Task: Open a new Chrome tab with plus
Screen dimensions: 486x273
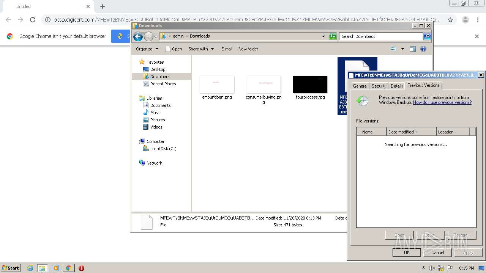Action: coord(103,6)
